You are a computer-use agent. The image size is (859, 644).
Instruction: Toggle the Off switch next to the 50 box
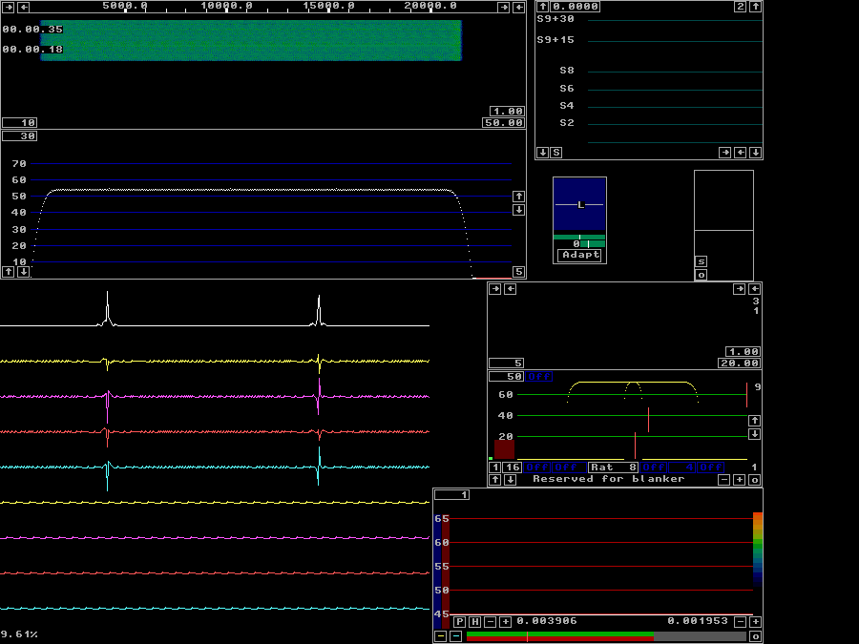tap(539, 377)
